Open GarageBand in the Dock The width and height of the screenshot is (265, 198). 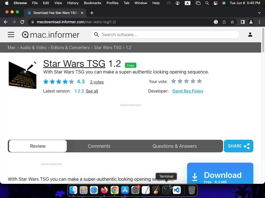[156, 190]
